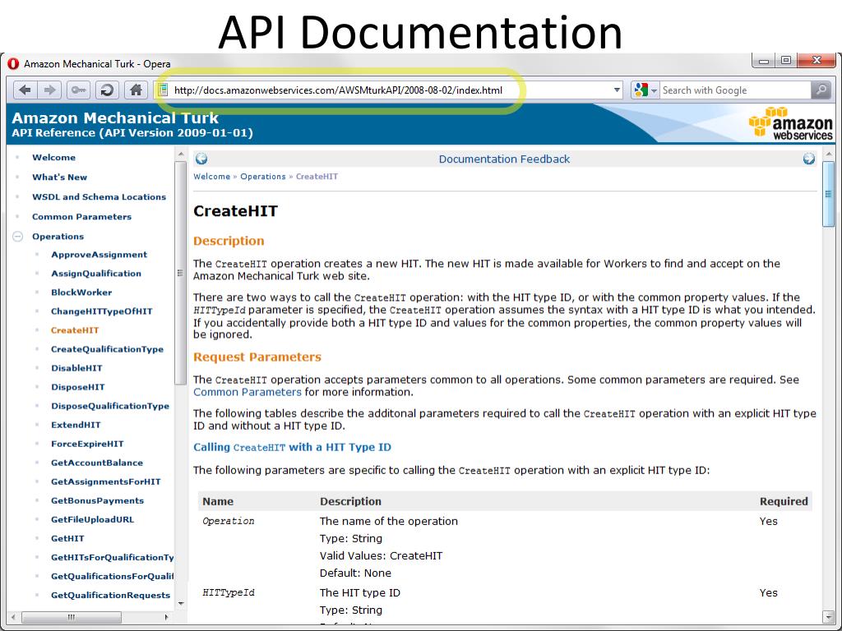Click the sidebar scroll up arrow
The height and width of the screenshot is (631, 842).
180,154
